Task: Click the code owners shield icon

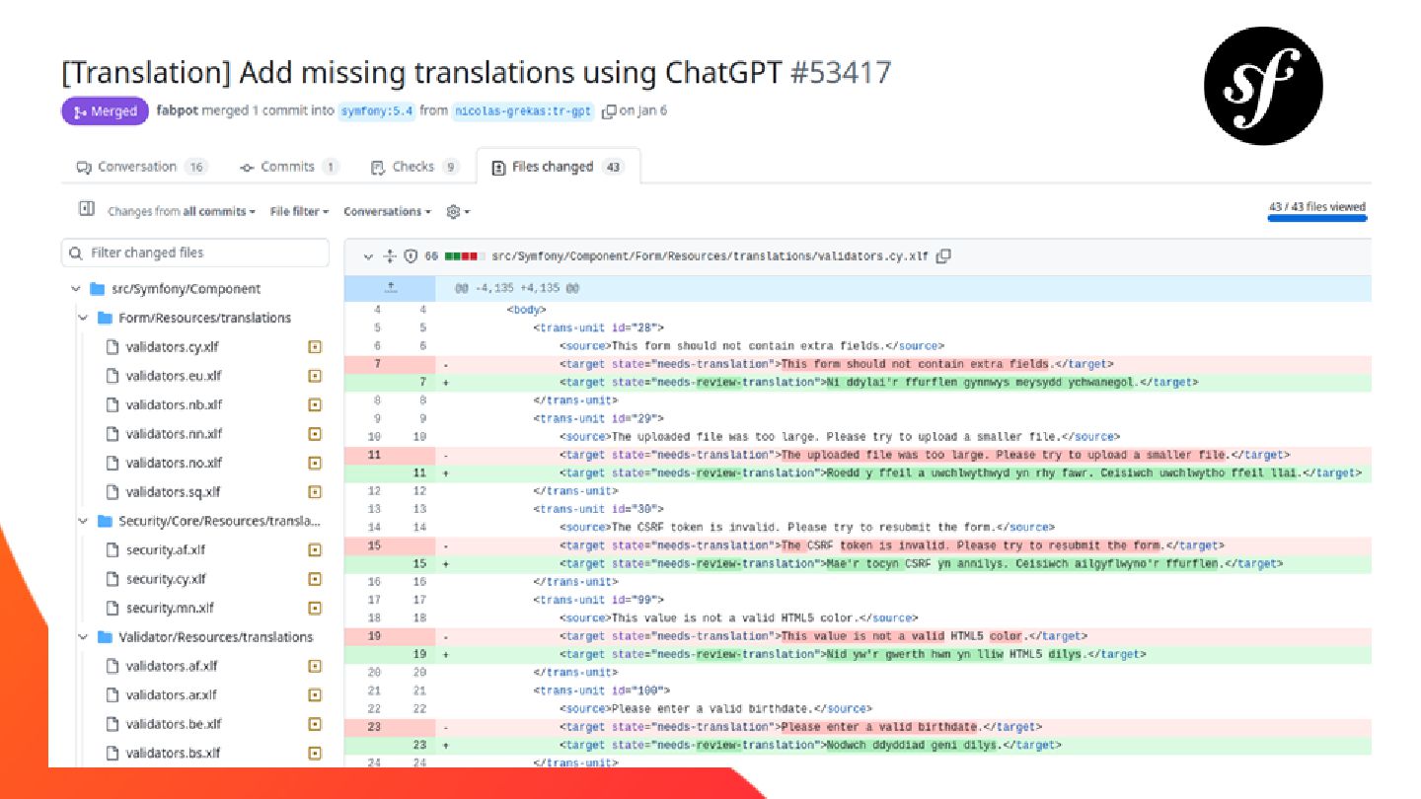Action: click(411, 256)
